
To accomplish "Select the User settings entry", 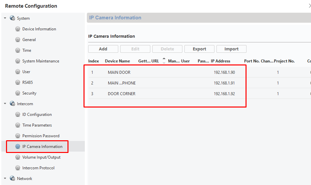I will tap(26, 72).
